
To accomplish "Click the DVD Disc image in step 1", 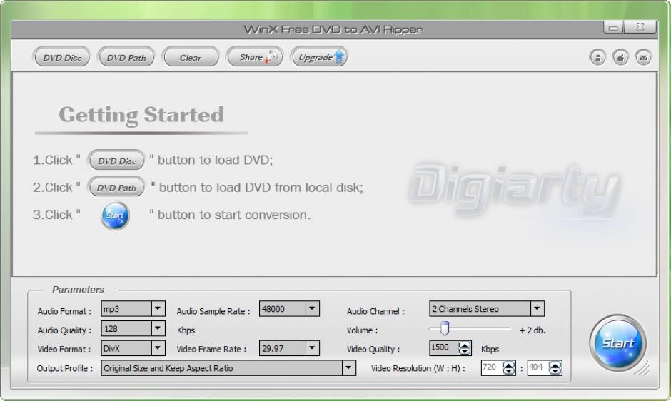I will [116, 161].
